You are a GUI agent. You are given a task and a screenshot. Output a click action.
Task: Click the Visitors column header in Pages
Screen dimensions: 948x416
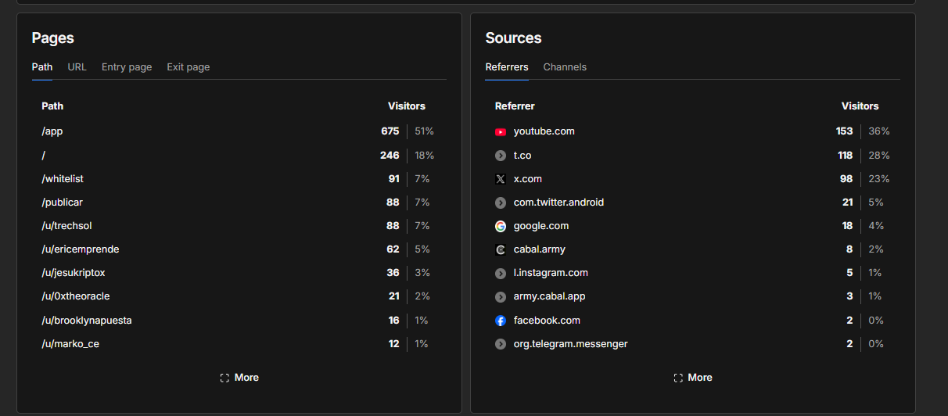(407, 106)
